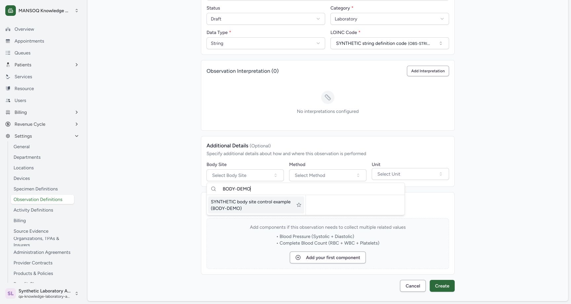Open the Data Type dropdown showing String
The width and height of the screenshot is (571, 304).
[x=266, y=43]
